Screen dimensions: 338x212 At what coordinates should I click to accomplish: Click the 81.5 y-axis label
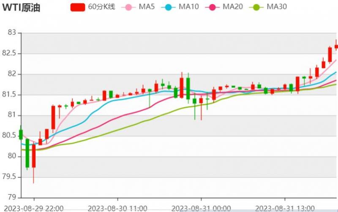(x=9, y=94)
